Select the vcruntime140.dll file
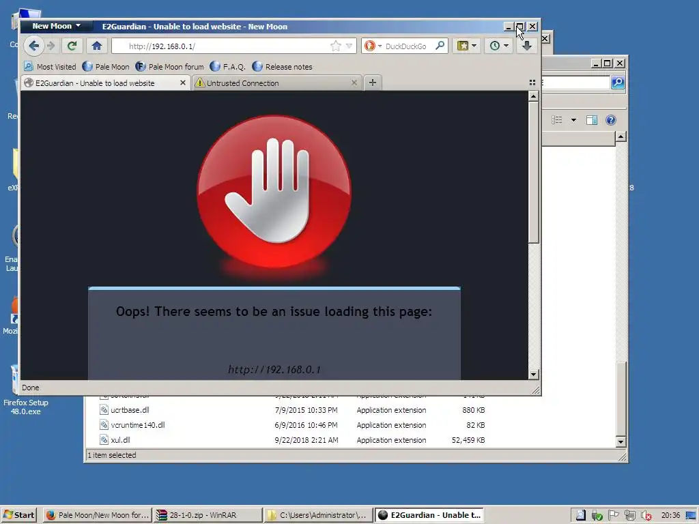 pyautogui.click(x=138, y=425)
